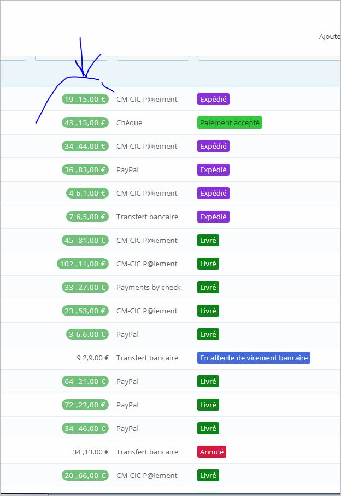This screenshot has height=496, width=341.
Task: Select the 36 ,83,00 € amount badge
Action: pos(85,170)
